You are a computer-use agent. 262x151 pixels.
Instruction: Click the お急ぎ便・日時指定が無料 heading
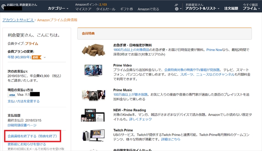tap(132, 45)
